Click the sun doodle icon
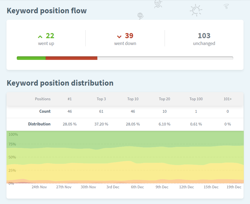Screen dimensions: 250x204 point(196,10)
